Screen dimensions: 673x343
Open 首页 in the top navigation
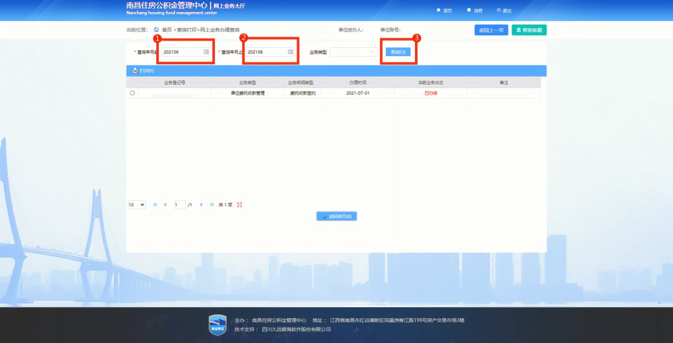[444, 11]
